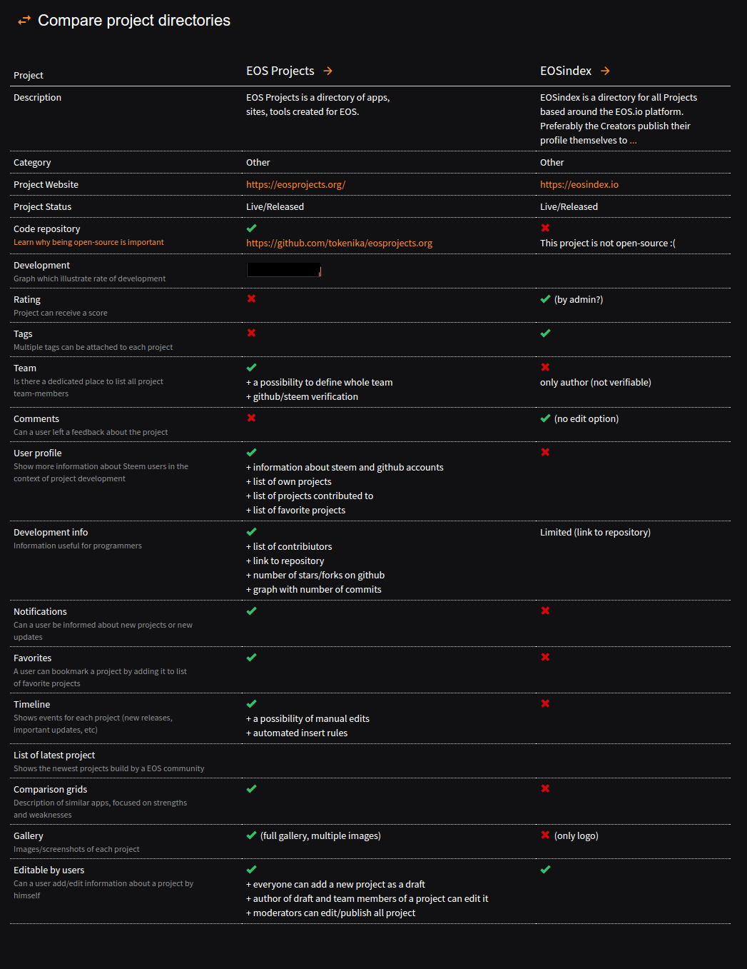Click EOSindex green check in Tags row
Viewport: 747px width, 969px height.
tap(545, 333)
